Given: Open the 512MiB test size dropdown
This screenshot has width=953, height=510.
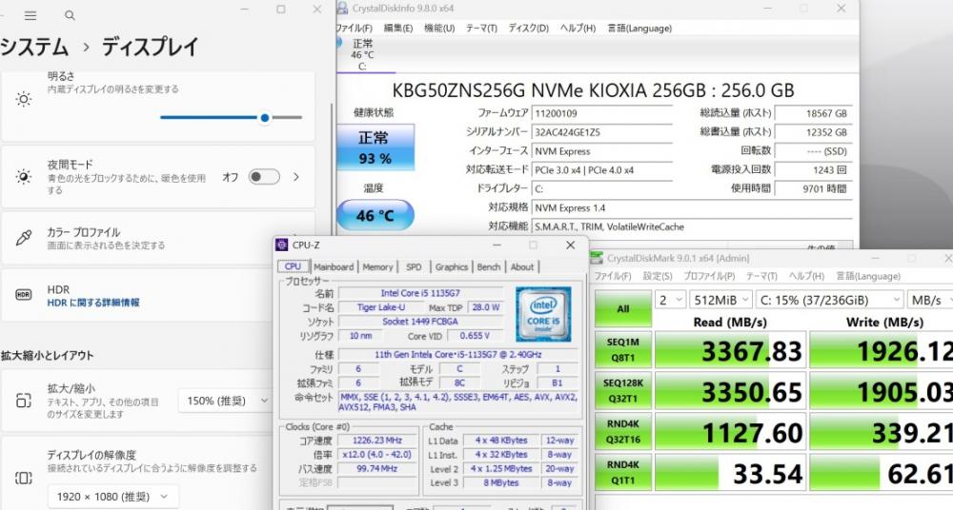Looking at the screenshot, I should coord(720,300).
